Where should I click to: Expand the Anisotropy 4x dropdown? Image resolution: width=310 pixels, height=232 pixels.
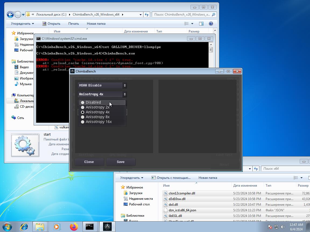click(x=102, y=94)
